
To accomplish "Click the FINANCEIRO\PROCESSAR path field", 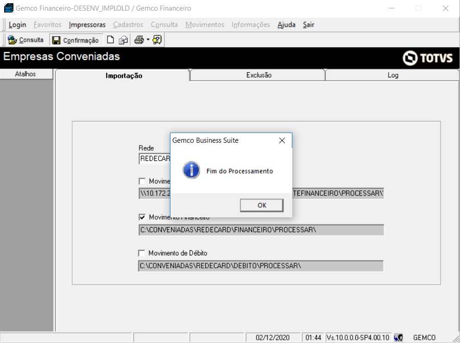I will pyautogui.click(x=261, y=230).
